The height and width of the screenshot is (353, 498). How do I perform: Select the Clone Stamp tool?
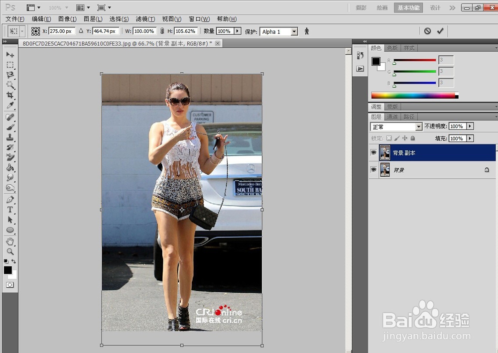(x=10, y=137)
